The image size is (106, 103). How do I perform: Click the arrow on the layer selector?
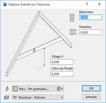[62, 97]
